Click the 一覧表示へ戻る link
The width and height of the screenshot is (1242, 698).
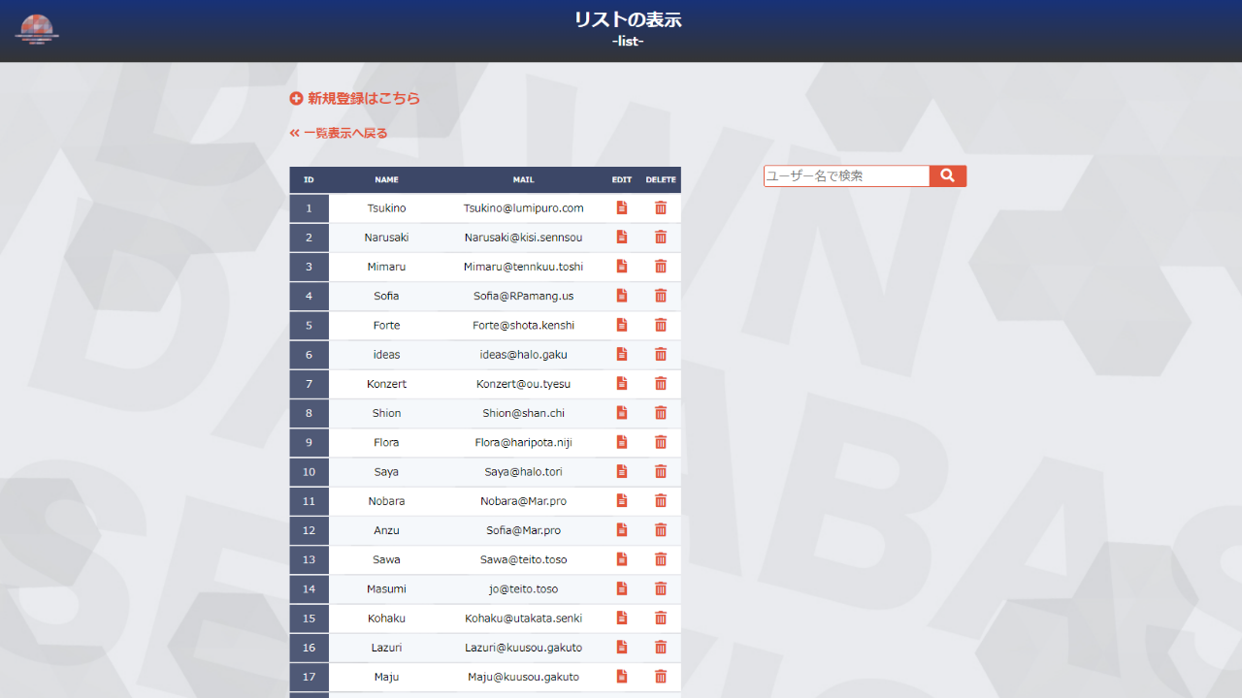(345, 132)
